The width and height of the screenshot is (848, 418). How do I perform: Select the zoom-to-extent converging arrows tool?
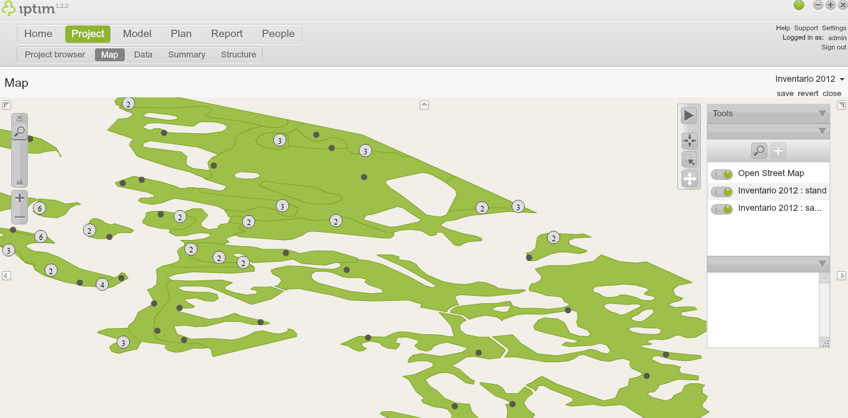click(x=689, y=141)
